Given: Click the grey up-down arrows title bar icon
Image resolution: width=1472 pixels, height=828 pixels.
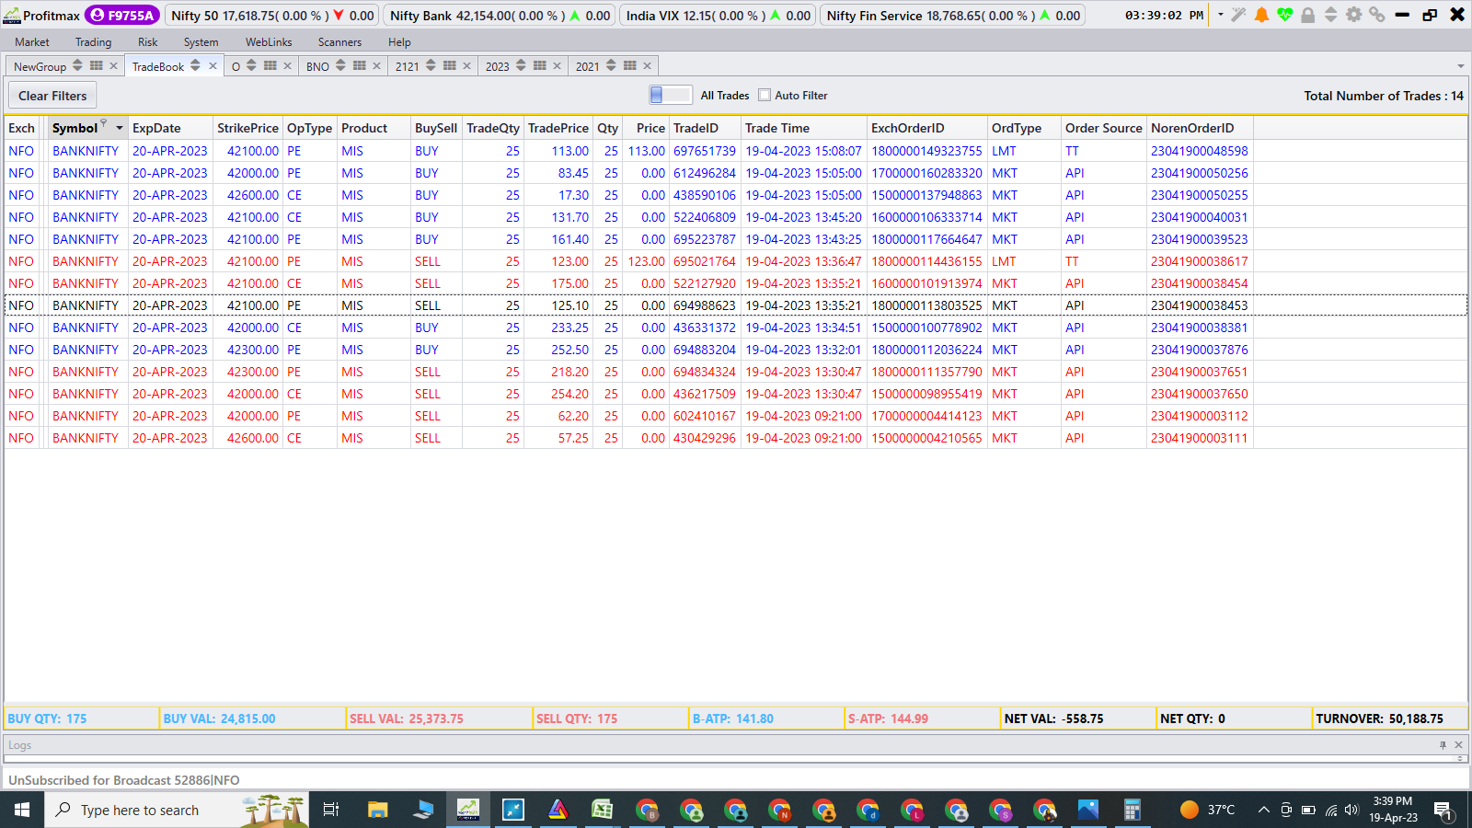Looking at the screenshot, I should [x=1330, y=15].
